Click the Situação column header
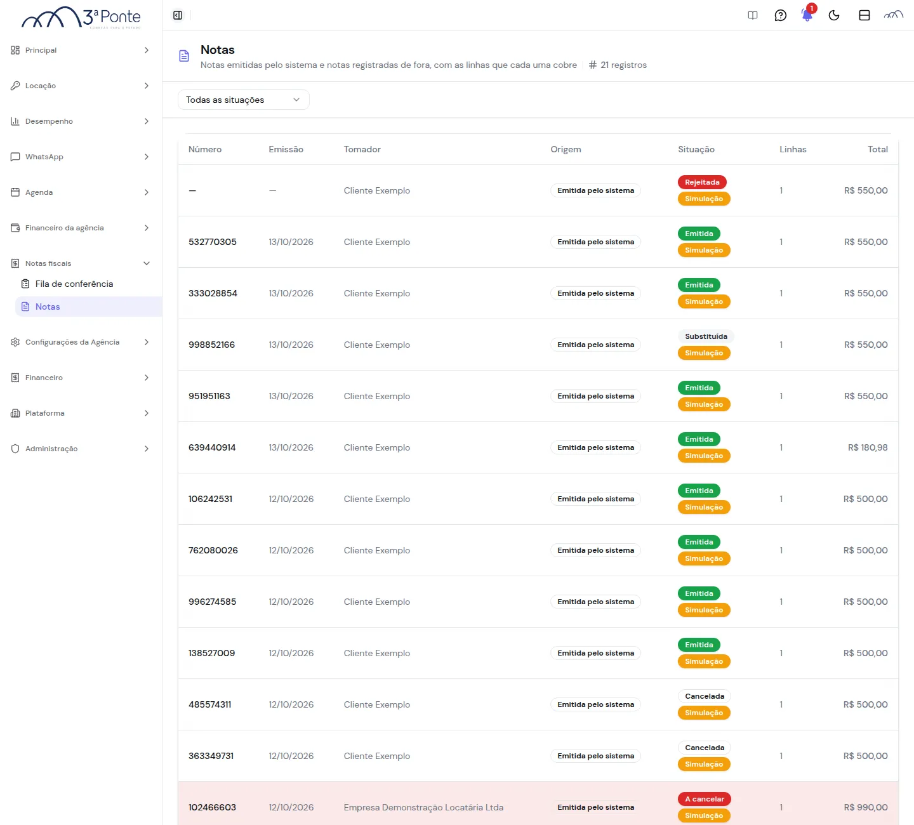This screenshot has height=825, width=914. click(696, 149)
